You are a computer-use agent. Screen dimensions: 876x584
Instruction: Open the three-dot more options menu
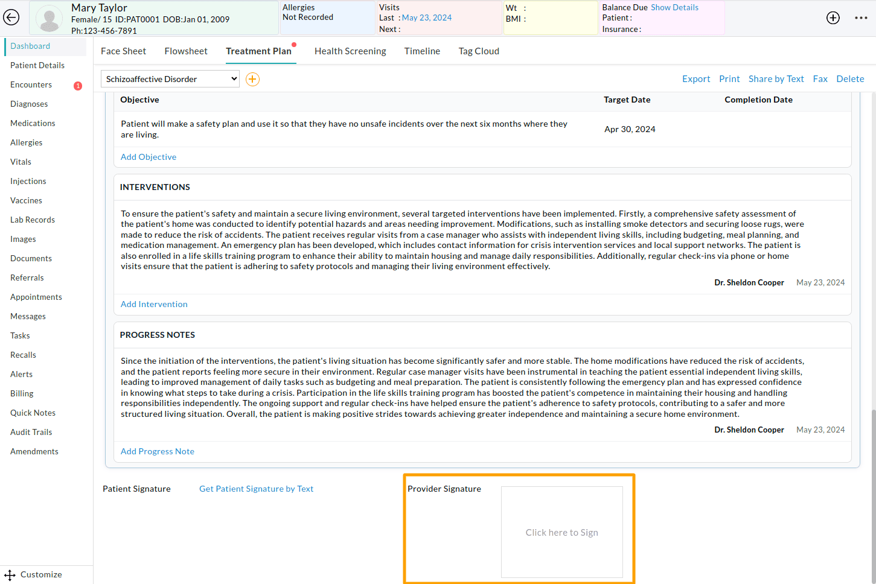(x=861, y=17)
